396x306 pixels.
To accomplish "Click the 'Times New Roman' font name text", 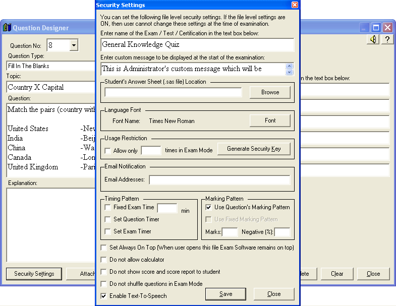I will tap(172, 121).
